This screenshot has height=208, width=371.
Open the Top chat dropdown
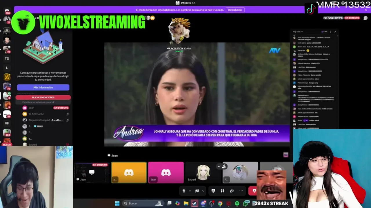298,32
